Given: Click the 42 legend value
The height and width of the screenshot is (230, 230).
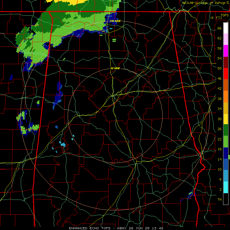Looking at the screenshot, I should coord(220,88).
